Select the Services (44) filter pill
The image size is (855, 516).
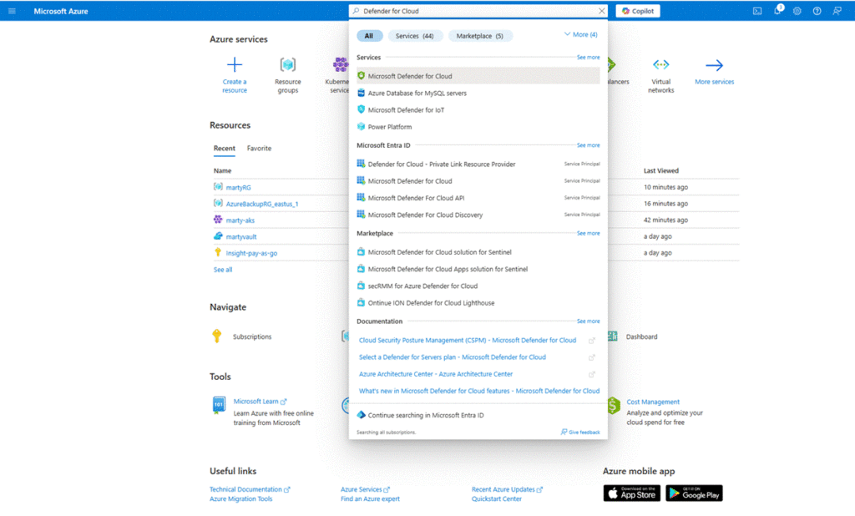pos(415,36)
